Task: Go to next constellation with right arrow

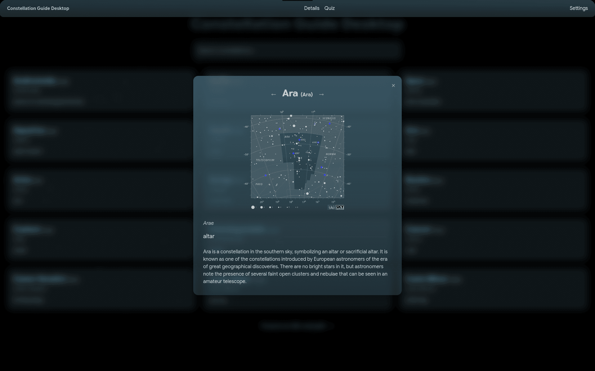Action: pos(321,94)
